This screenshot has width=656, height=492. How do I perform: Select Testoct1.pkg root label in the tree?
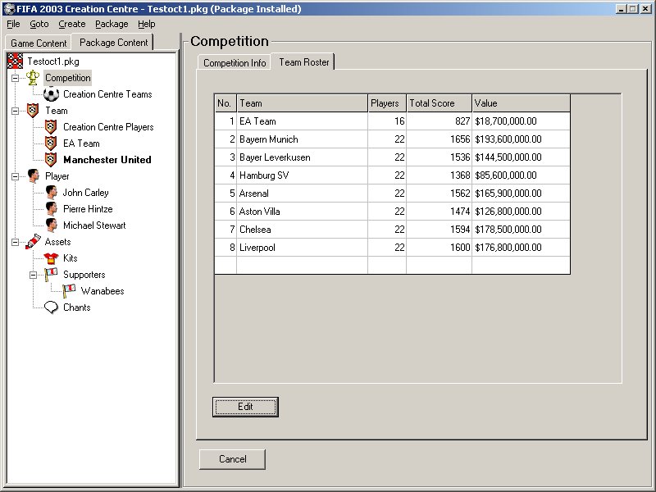coord(53,61)
